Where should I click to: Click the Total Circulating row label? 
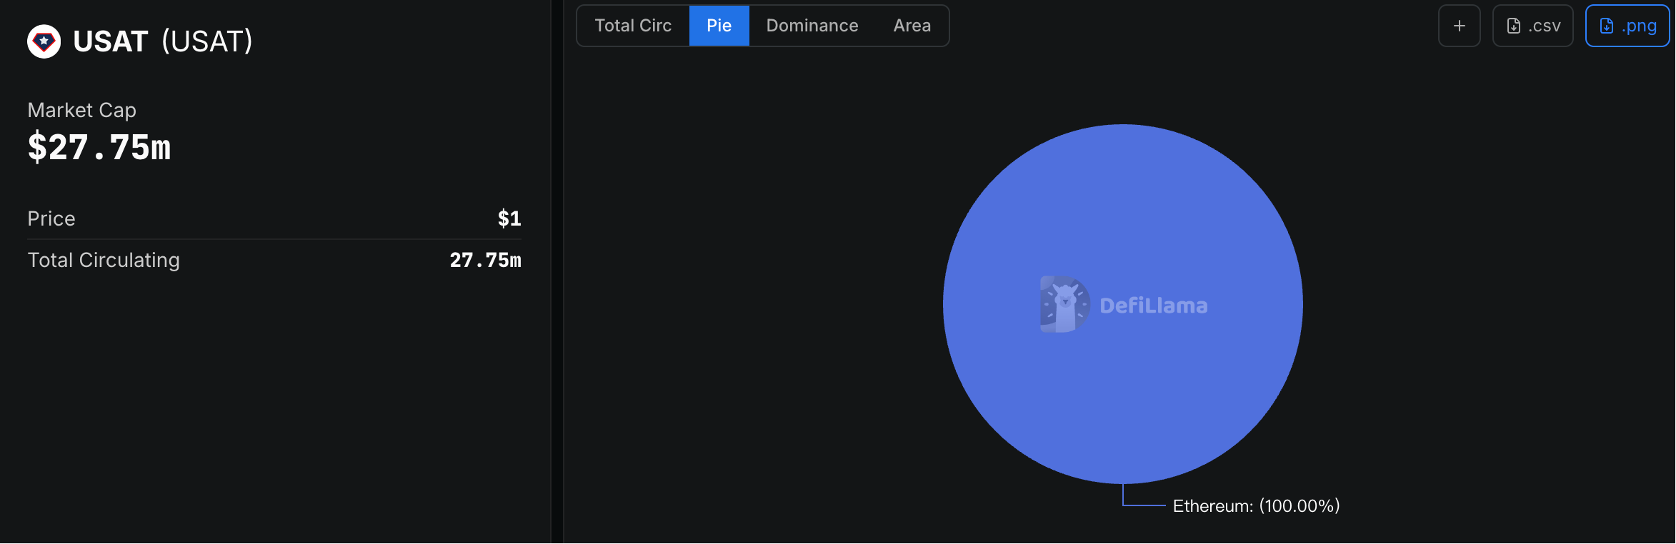coord(104,260)
